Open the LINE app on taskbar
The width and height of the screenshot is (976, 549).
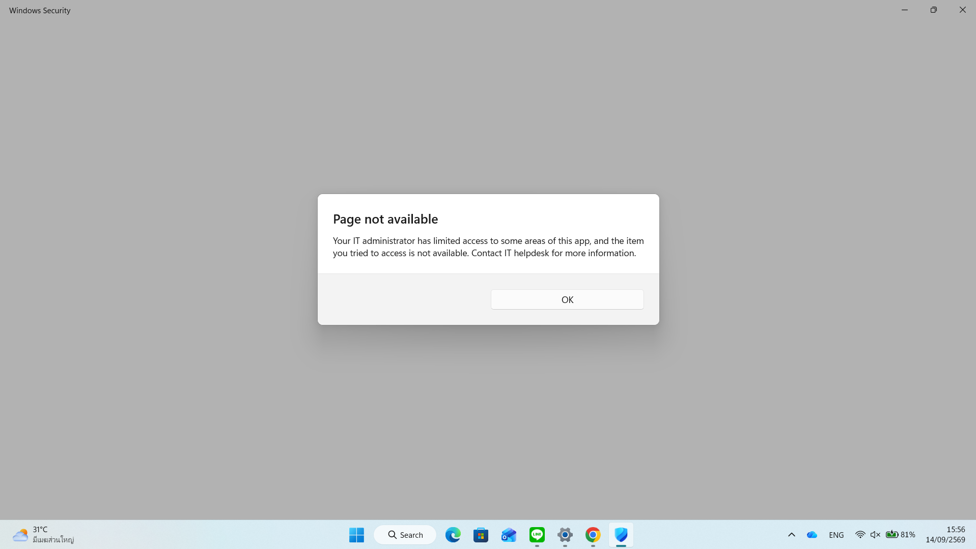tap(537, 535)
